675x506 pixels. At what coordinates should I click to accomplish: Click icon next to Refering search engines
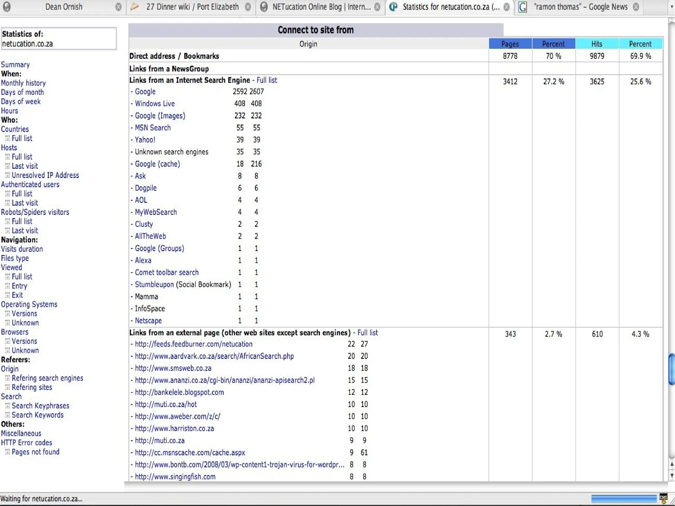7,378
